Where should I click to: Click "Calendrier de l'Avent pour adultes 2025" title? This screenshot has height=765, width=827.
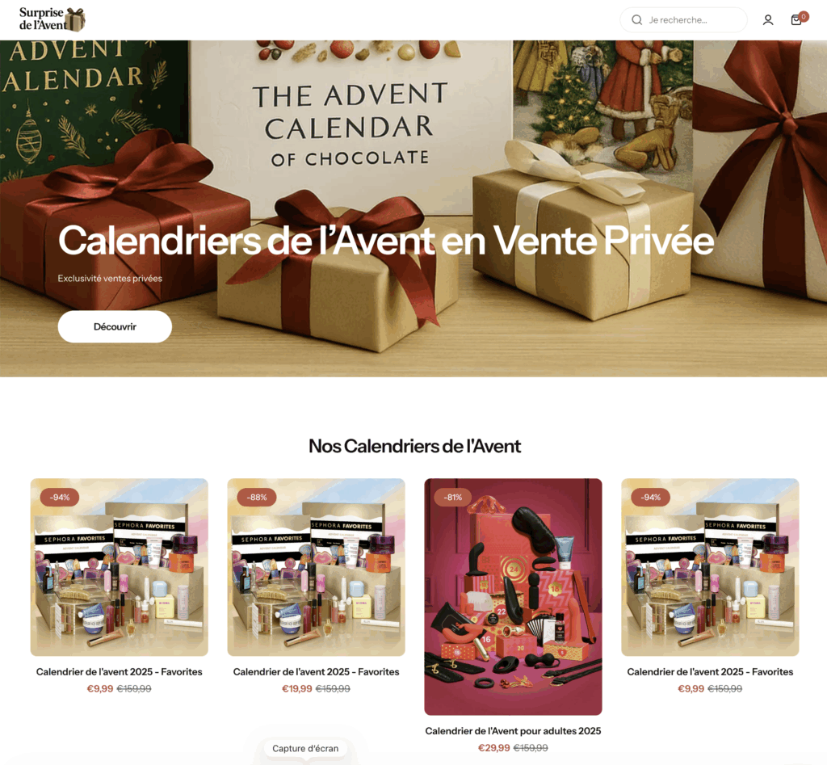pyautogui.click(x=513, y=731)
